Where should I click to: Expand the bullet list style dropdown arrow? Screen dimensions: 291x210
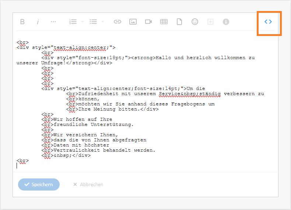103,22
